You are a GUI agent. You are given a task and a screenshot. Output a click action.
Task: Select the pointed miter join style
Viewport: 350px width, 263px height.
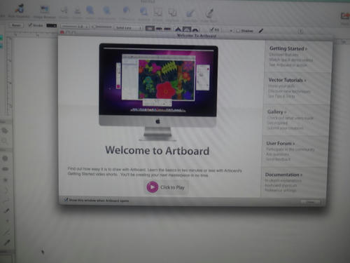coord(178,29)
